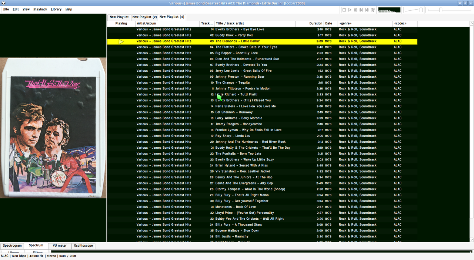Play a random track
This screenshot has height=260, width=474.
(373, 10)
